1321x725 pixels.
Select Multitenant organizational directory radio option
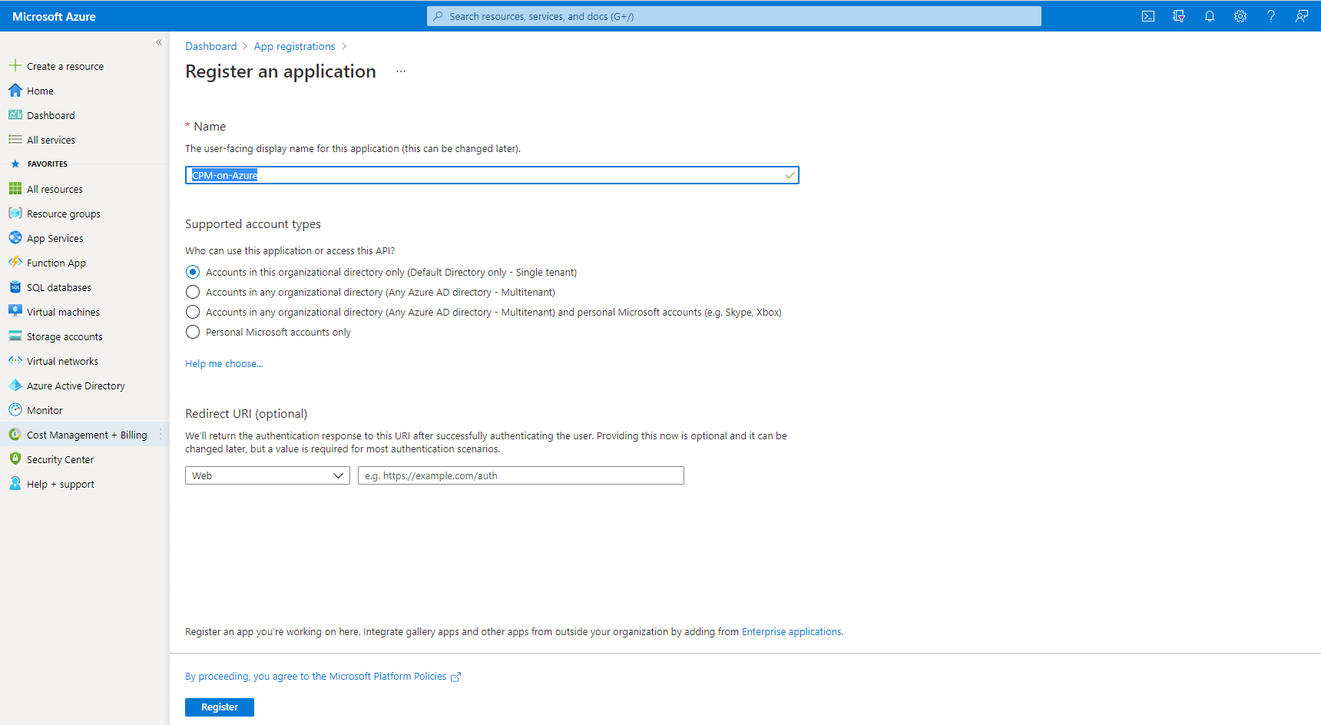193,292
